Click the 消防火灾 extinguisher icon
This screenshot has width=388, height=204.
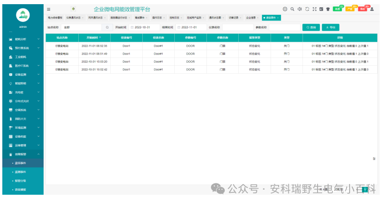click(x=10, y=119)
